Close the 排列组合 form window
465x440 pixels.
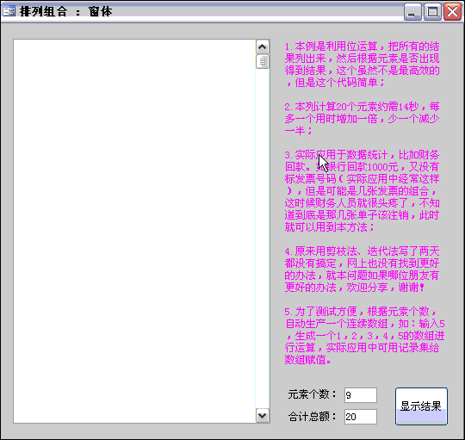coord(452,12)
